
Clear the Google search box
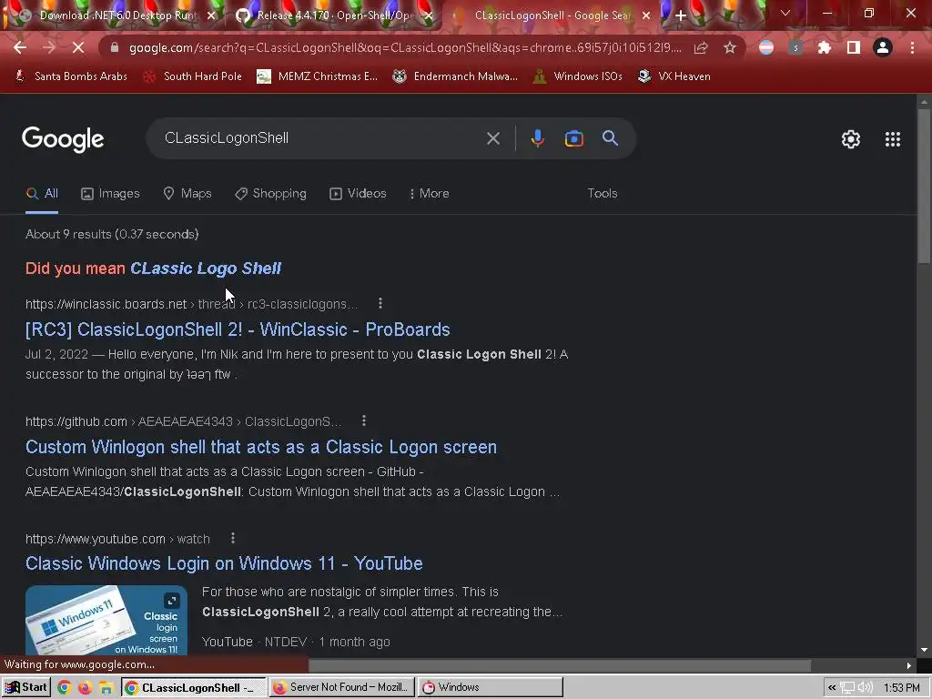tap(492, 138)
